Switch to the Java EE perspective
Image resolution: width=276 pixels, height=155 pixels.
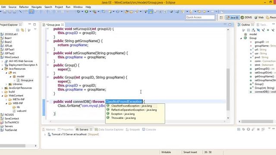pyautogui.click(x=232, y=17)
